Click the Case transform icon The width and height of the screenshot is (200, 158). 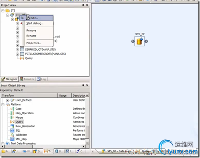pyautogui.click(x=12, y=109)
